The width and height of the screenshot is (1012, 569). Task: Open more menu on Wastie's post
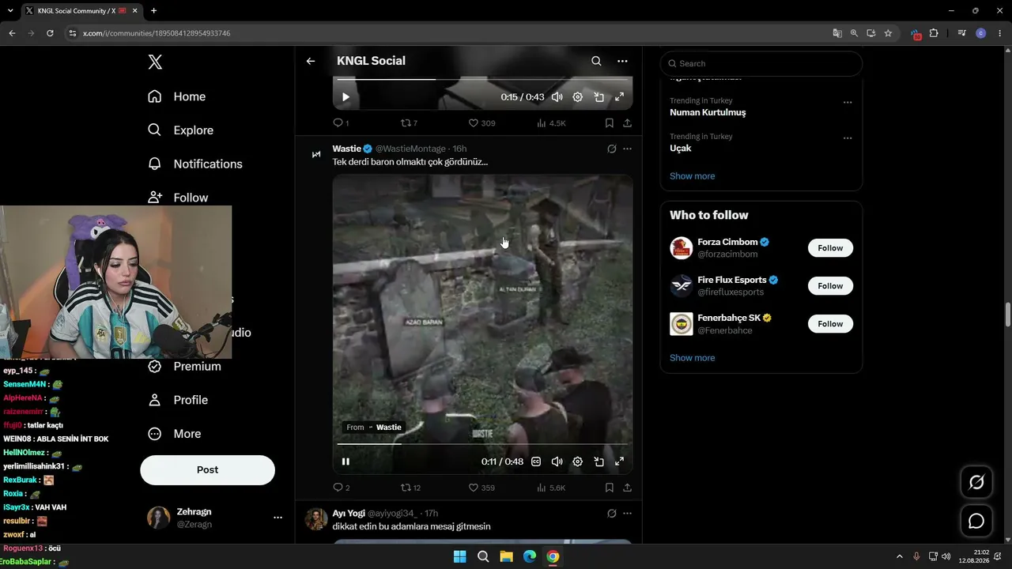[x=627, y=149]
